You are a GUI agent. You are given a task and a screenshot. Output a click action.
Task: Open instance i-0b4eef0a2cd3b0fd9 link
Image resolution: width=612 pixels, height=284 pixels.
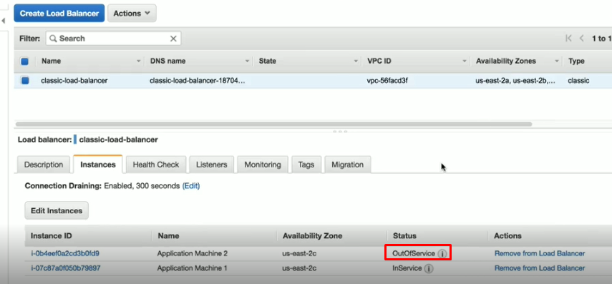coord(65,253)
